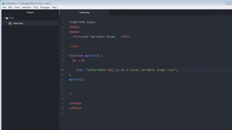Click the opening html tag
The image size is (232, 130).
(x=74, y=27)
